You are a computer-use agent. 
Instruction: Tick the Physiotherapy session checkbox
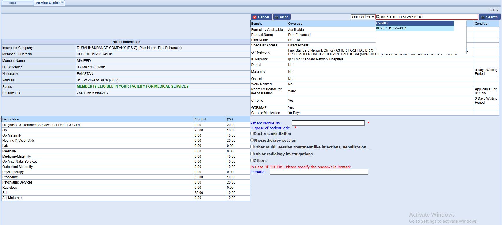(x=252, y=140)
